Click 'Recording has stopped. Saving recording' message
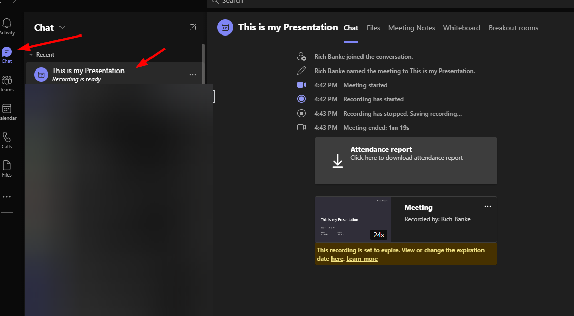Viewport: 574px width, 316px height. (x=402, y=114)
